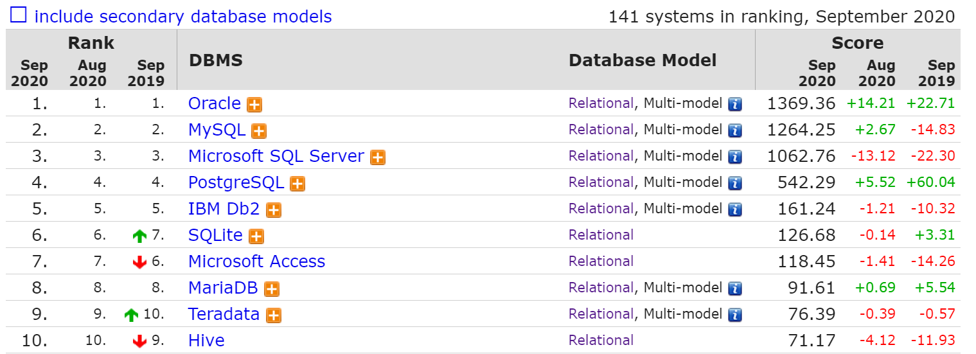The width and height of the screenshot is (976, 354).
Task: Click the orange plus icon next to Oracle
Action: click(x=254, y=105)
